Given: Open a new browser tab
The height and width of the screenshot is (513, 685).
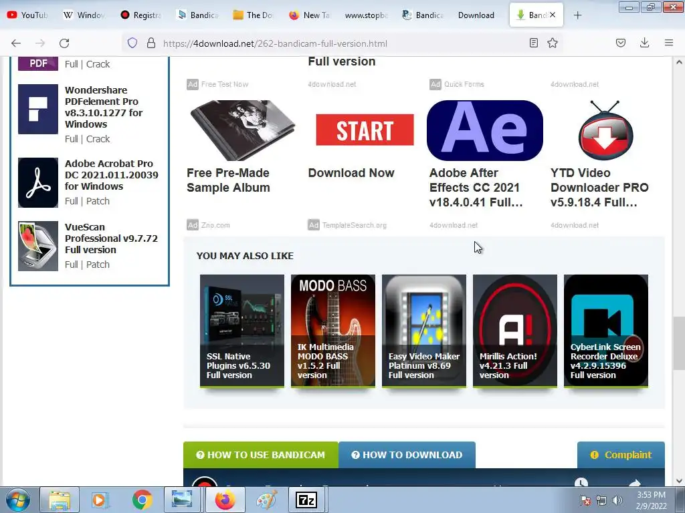Looking at the screenshot, I should point(577,15).
